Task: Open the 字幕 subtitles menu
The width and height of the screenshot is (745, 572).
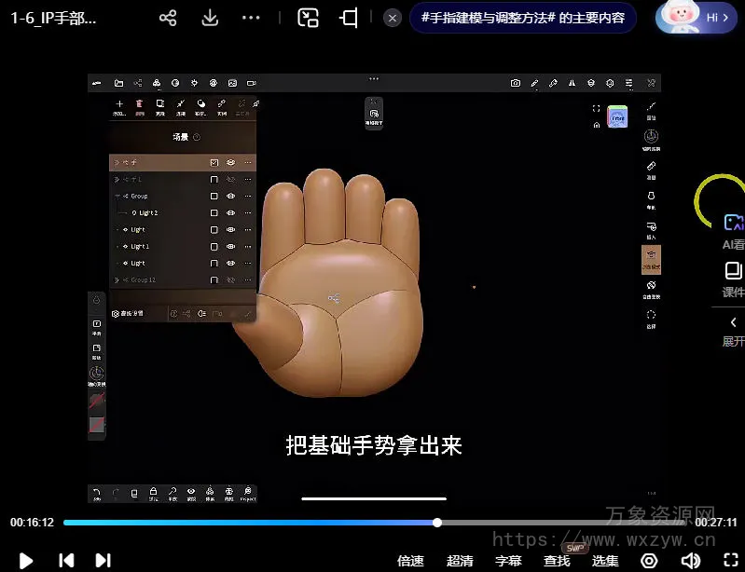Action: (508, 561)
